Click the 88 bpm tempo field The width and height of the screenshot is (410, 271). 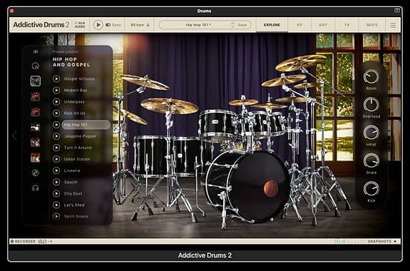point(138,25)
